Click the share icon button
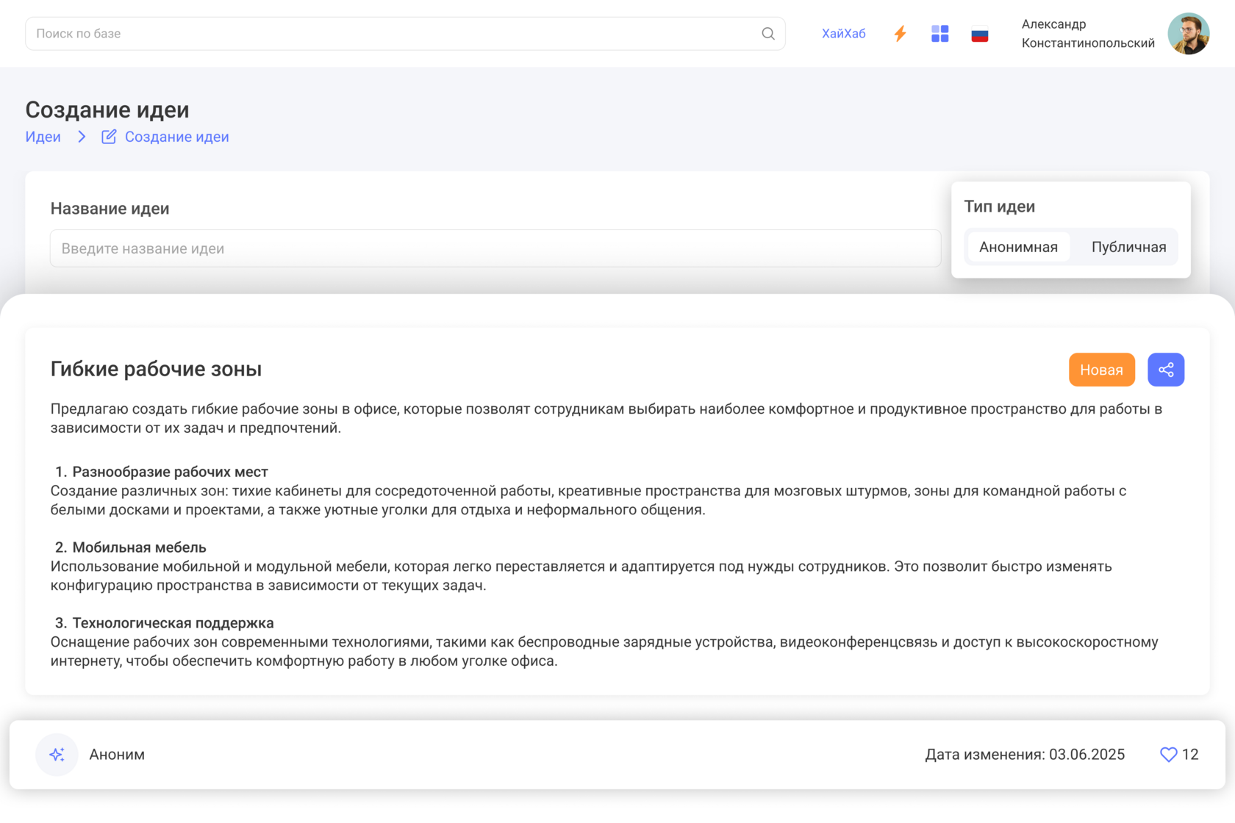The height and width of the screenshot is (823, 1235). [1165, 370]
